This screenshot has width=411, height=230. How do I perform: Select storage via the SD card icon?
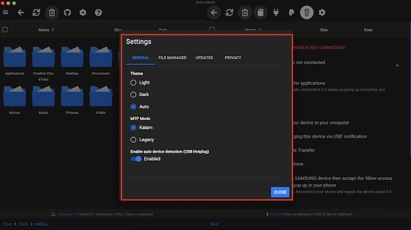click(x=260, y=12)
